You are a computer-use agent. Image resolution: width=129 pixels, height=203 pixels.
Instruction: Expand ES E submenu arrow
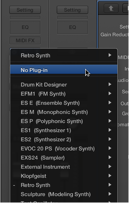click(110, 103)
